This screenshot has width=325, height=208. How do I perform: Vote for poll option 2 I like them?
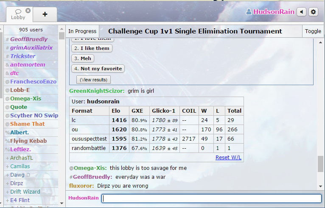92,48
